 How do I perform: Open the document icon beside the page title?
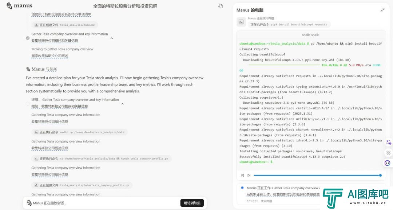[220, 6]
